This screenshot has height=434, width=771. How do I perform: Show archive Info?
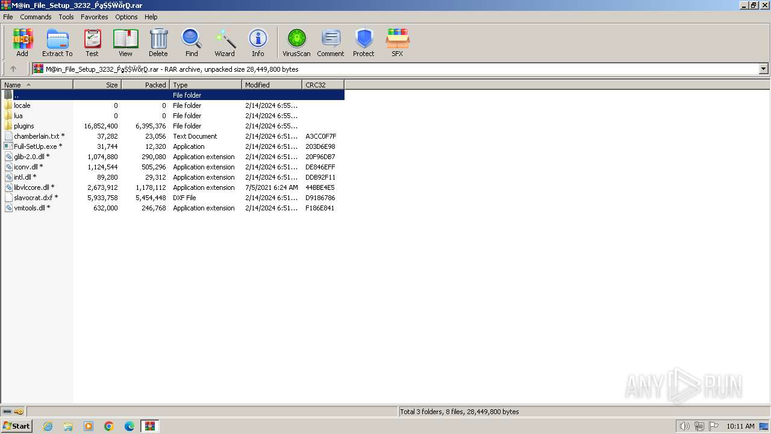(x=258, y=43)
